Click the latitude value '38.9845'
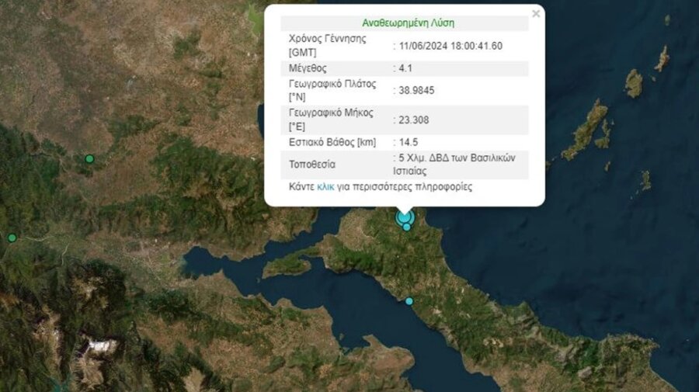The height and width of the screenshot is (392, 699). [416, 90]
